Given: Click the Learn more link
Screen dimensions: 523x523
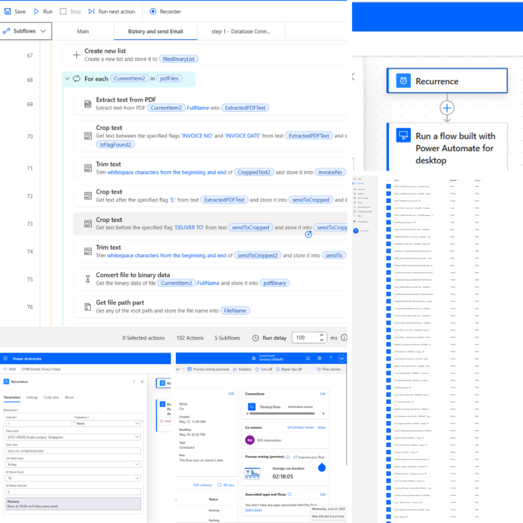Looking at the screenshot, I should point(253,510).
